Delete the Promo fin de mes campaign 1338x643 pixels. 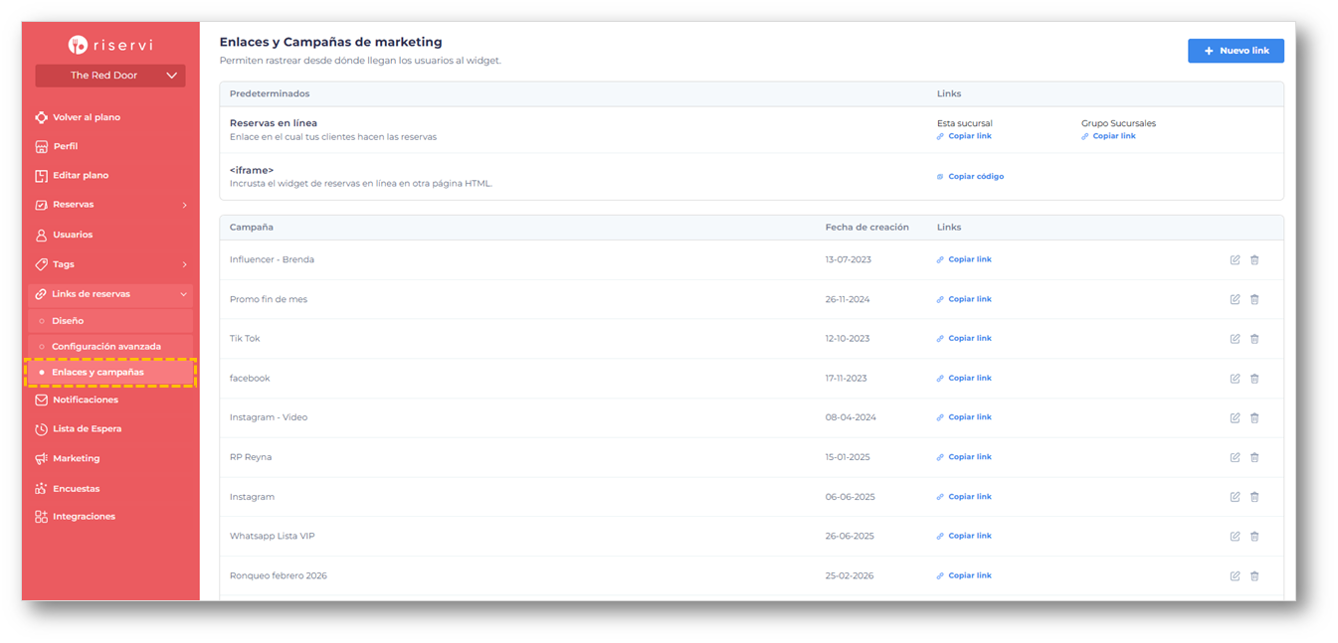pyautogui.click(x=1254, y=299)
